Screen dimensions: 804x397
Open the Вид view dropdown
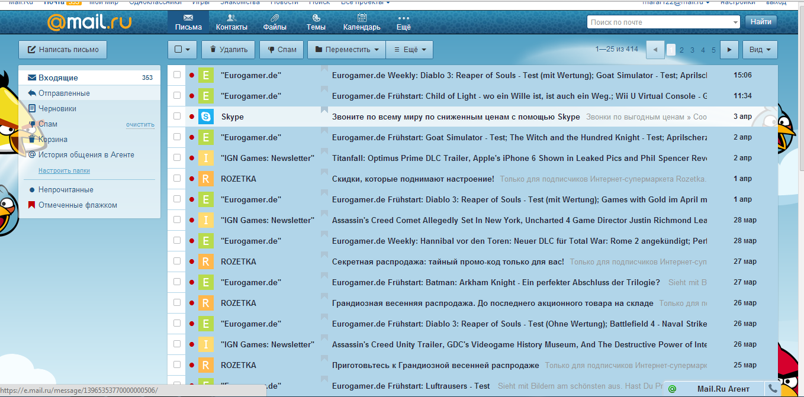coord(760,50)
